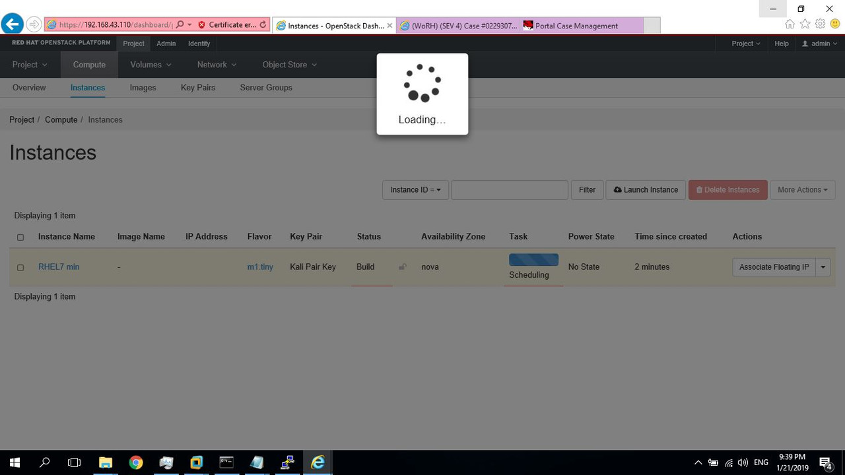The image size is (845, 475).
Task: Click the Associate Floating IP button
Action: pos(774,267)
